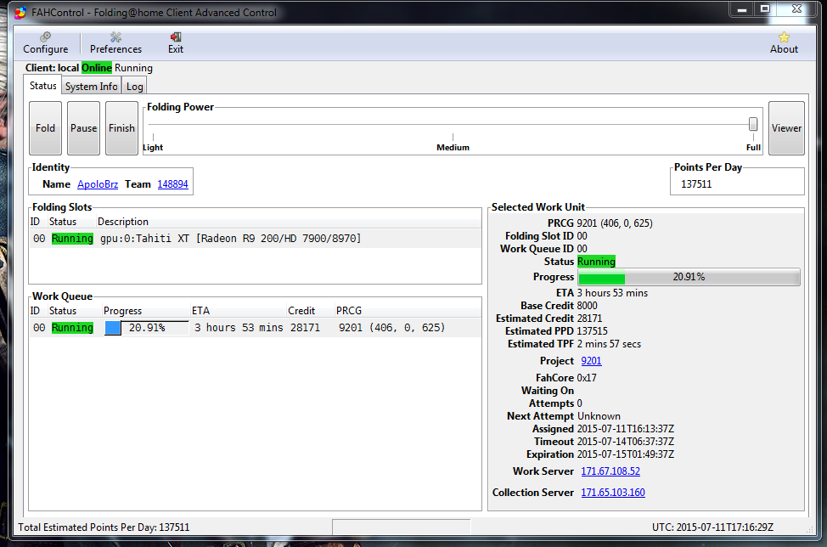The width and height of the screenshot is (827, 547).
Task: Open the ApoloBrz name link
Action: coord(98,184)
